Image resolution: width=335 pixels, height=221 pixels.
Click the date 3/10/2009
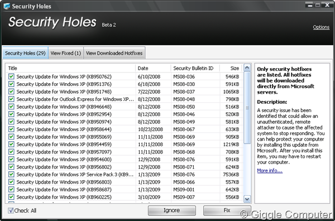tap(149, 197)
